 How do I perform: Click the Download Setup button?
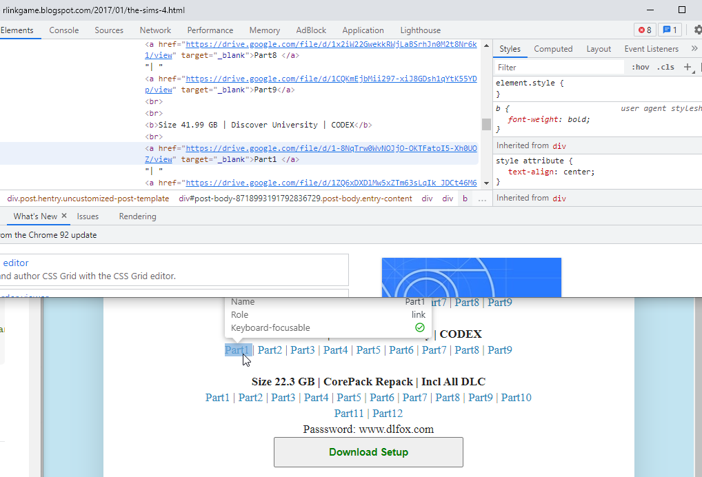tap(368, 451)
